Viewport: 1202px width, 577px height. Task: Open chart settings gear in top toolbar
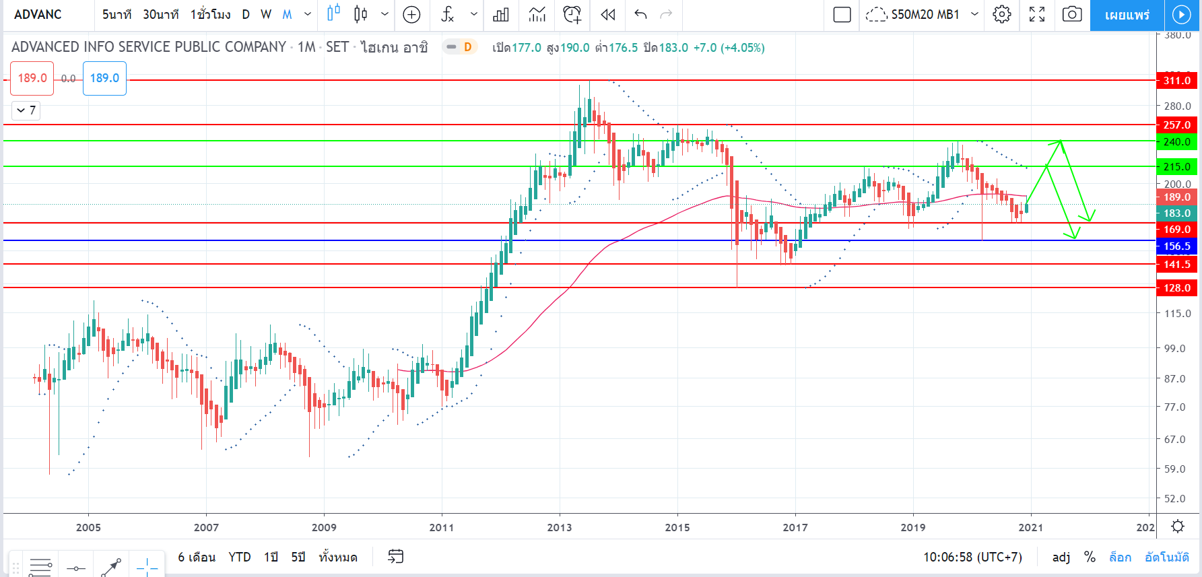[x=1002, y=14]
